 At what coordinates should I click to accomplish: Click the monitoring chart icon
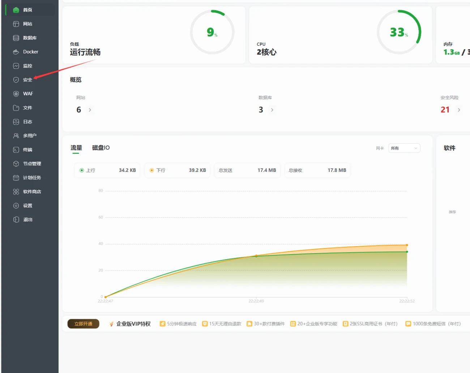16,66
